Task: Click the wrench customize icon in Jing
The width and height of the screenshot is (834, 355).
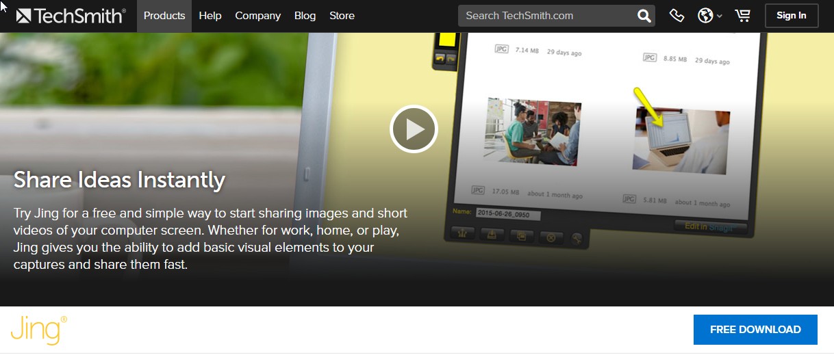Action: (x=577, y=239)
